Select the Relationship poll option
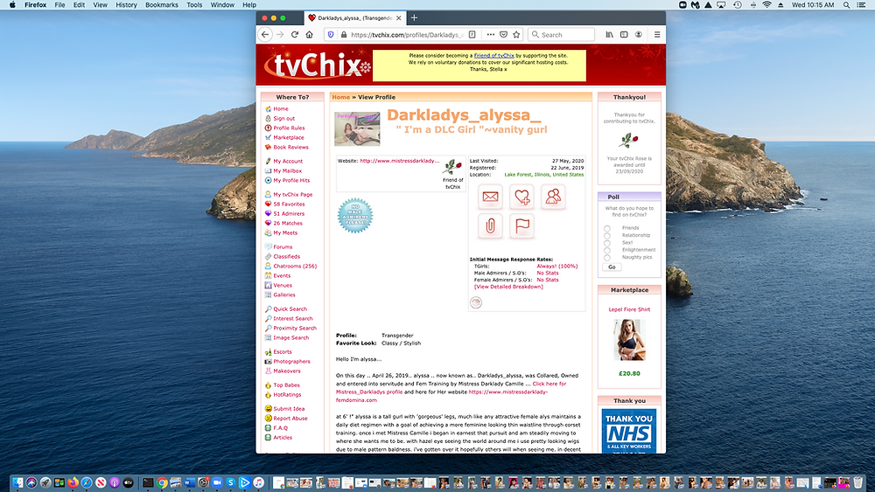 click(x=607, y=236)
